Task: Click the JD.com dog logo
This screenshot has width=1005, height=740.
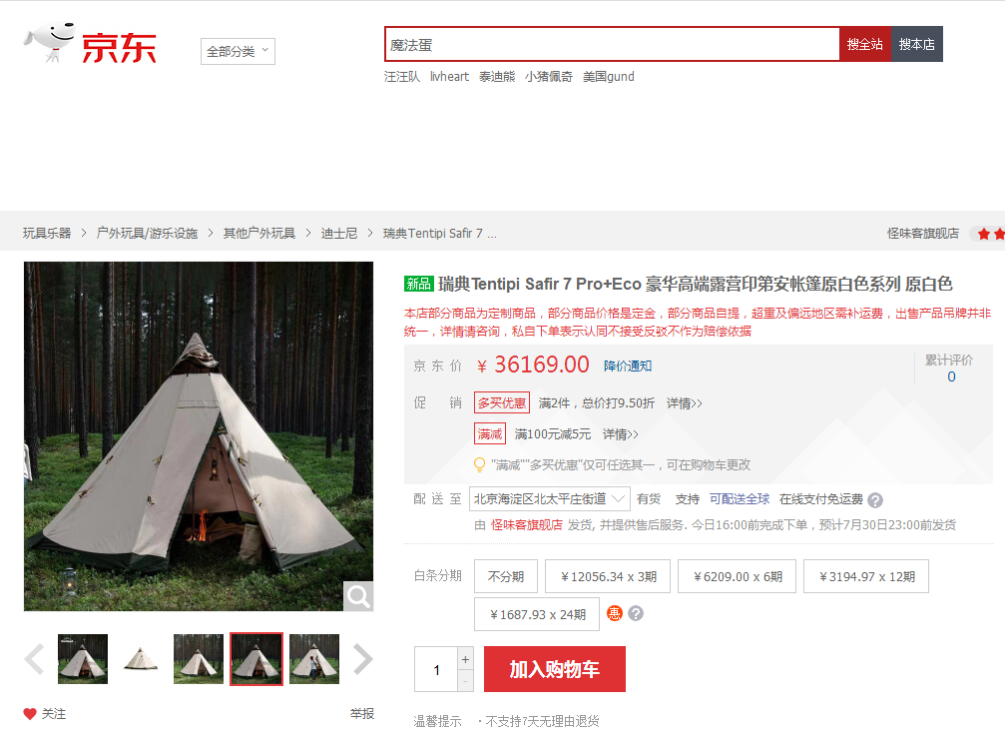Action: [x=49, y=42]
